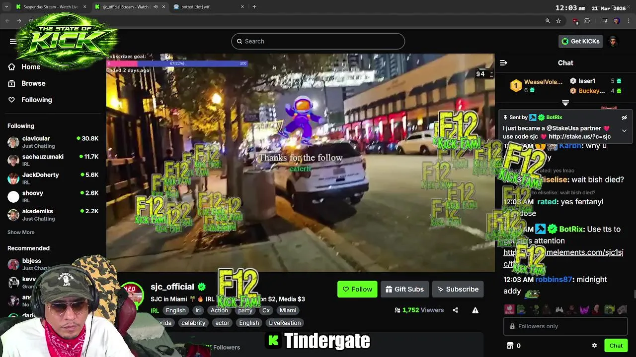Click the rated username in chat

tap(547, 202)
